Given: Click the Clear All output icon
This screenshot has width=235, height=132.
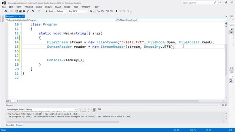Looking at the screenshot, I should (x=94, y=109).
